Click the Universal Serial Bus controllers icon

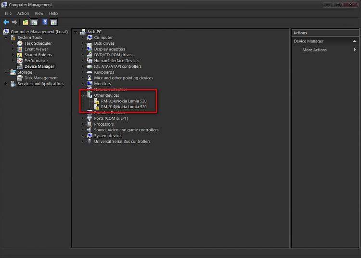[x=90, y=142]
